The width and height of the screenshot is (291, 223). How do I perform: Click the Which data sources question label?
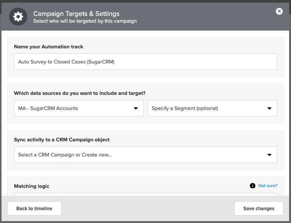click(80, 93)
